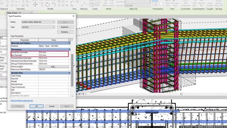
Task: Collapse the Dimensions section
Action: click(69, 49)
